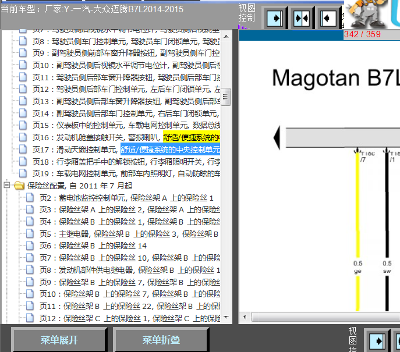The height and width of the screenshot is (352, 400).
Task: Click the black 0.5 sw wire
Action: coord(387,230)
